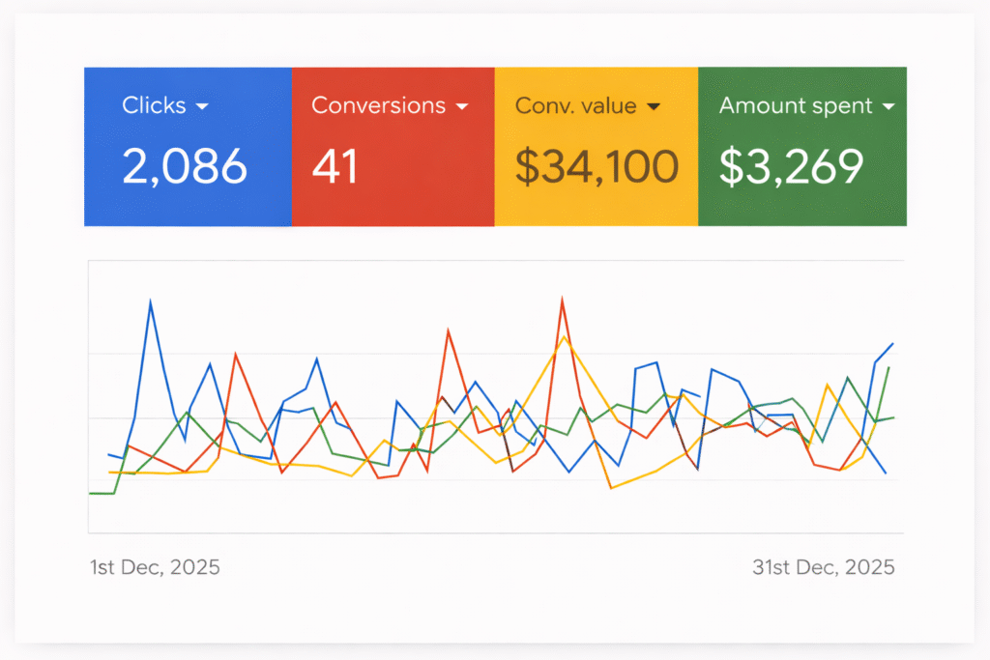
Task: Open the Conv. value metric dropdown
Action: point(655,106)
